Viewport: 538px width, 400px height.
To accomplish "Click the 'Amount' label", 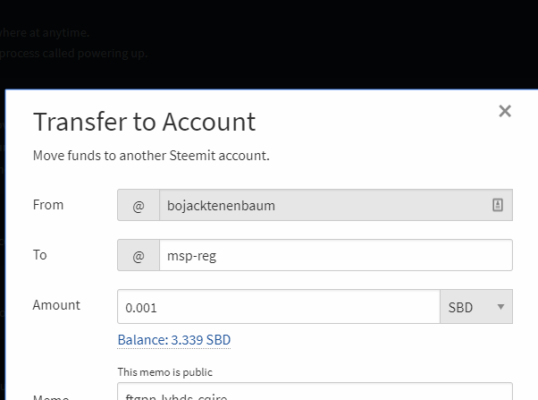I will (56, 305).
